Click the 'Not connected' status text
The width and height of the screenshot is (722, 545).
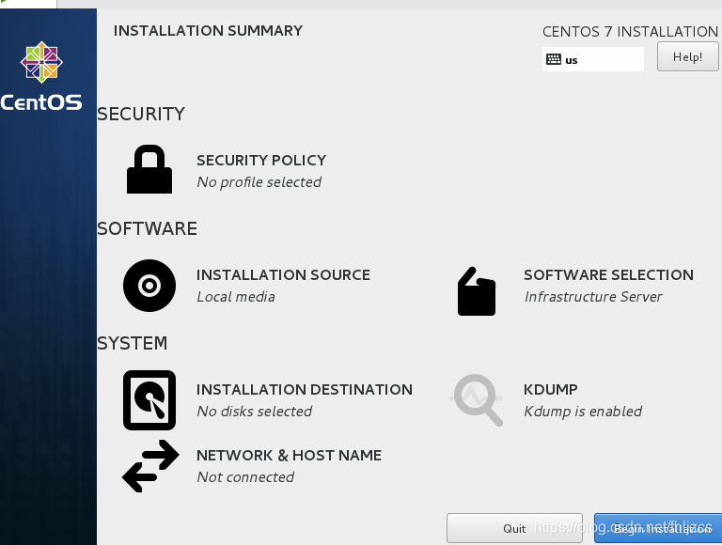[x=245, y=477]
